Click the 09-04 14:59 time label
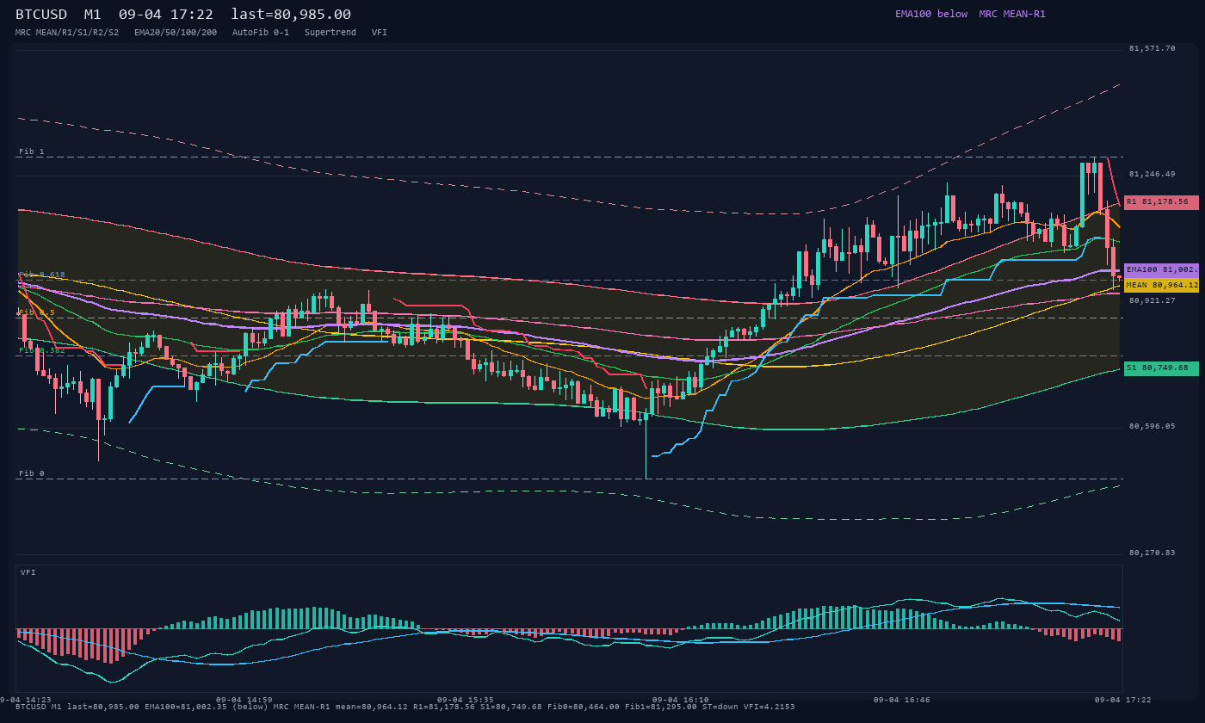This screenshot has width=1205, height=723. pyautogui.click(x=244, y=700)
